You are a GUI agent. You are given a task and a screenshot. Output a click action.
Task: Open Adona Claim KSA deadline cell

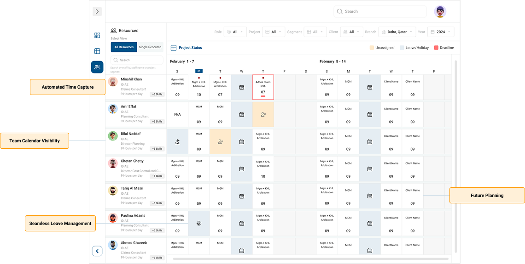263,87
